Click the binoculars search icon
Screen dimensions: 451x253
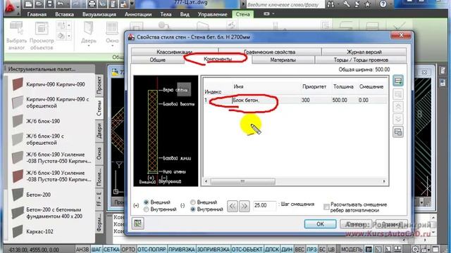(331, 4)
